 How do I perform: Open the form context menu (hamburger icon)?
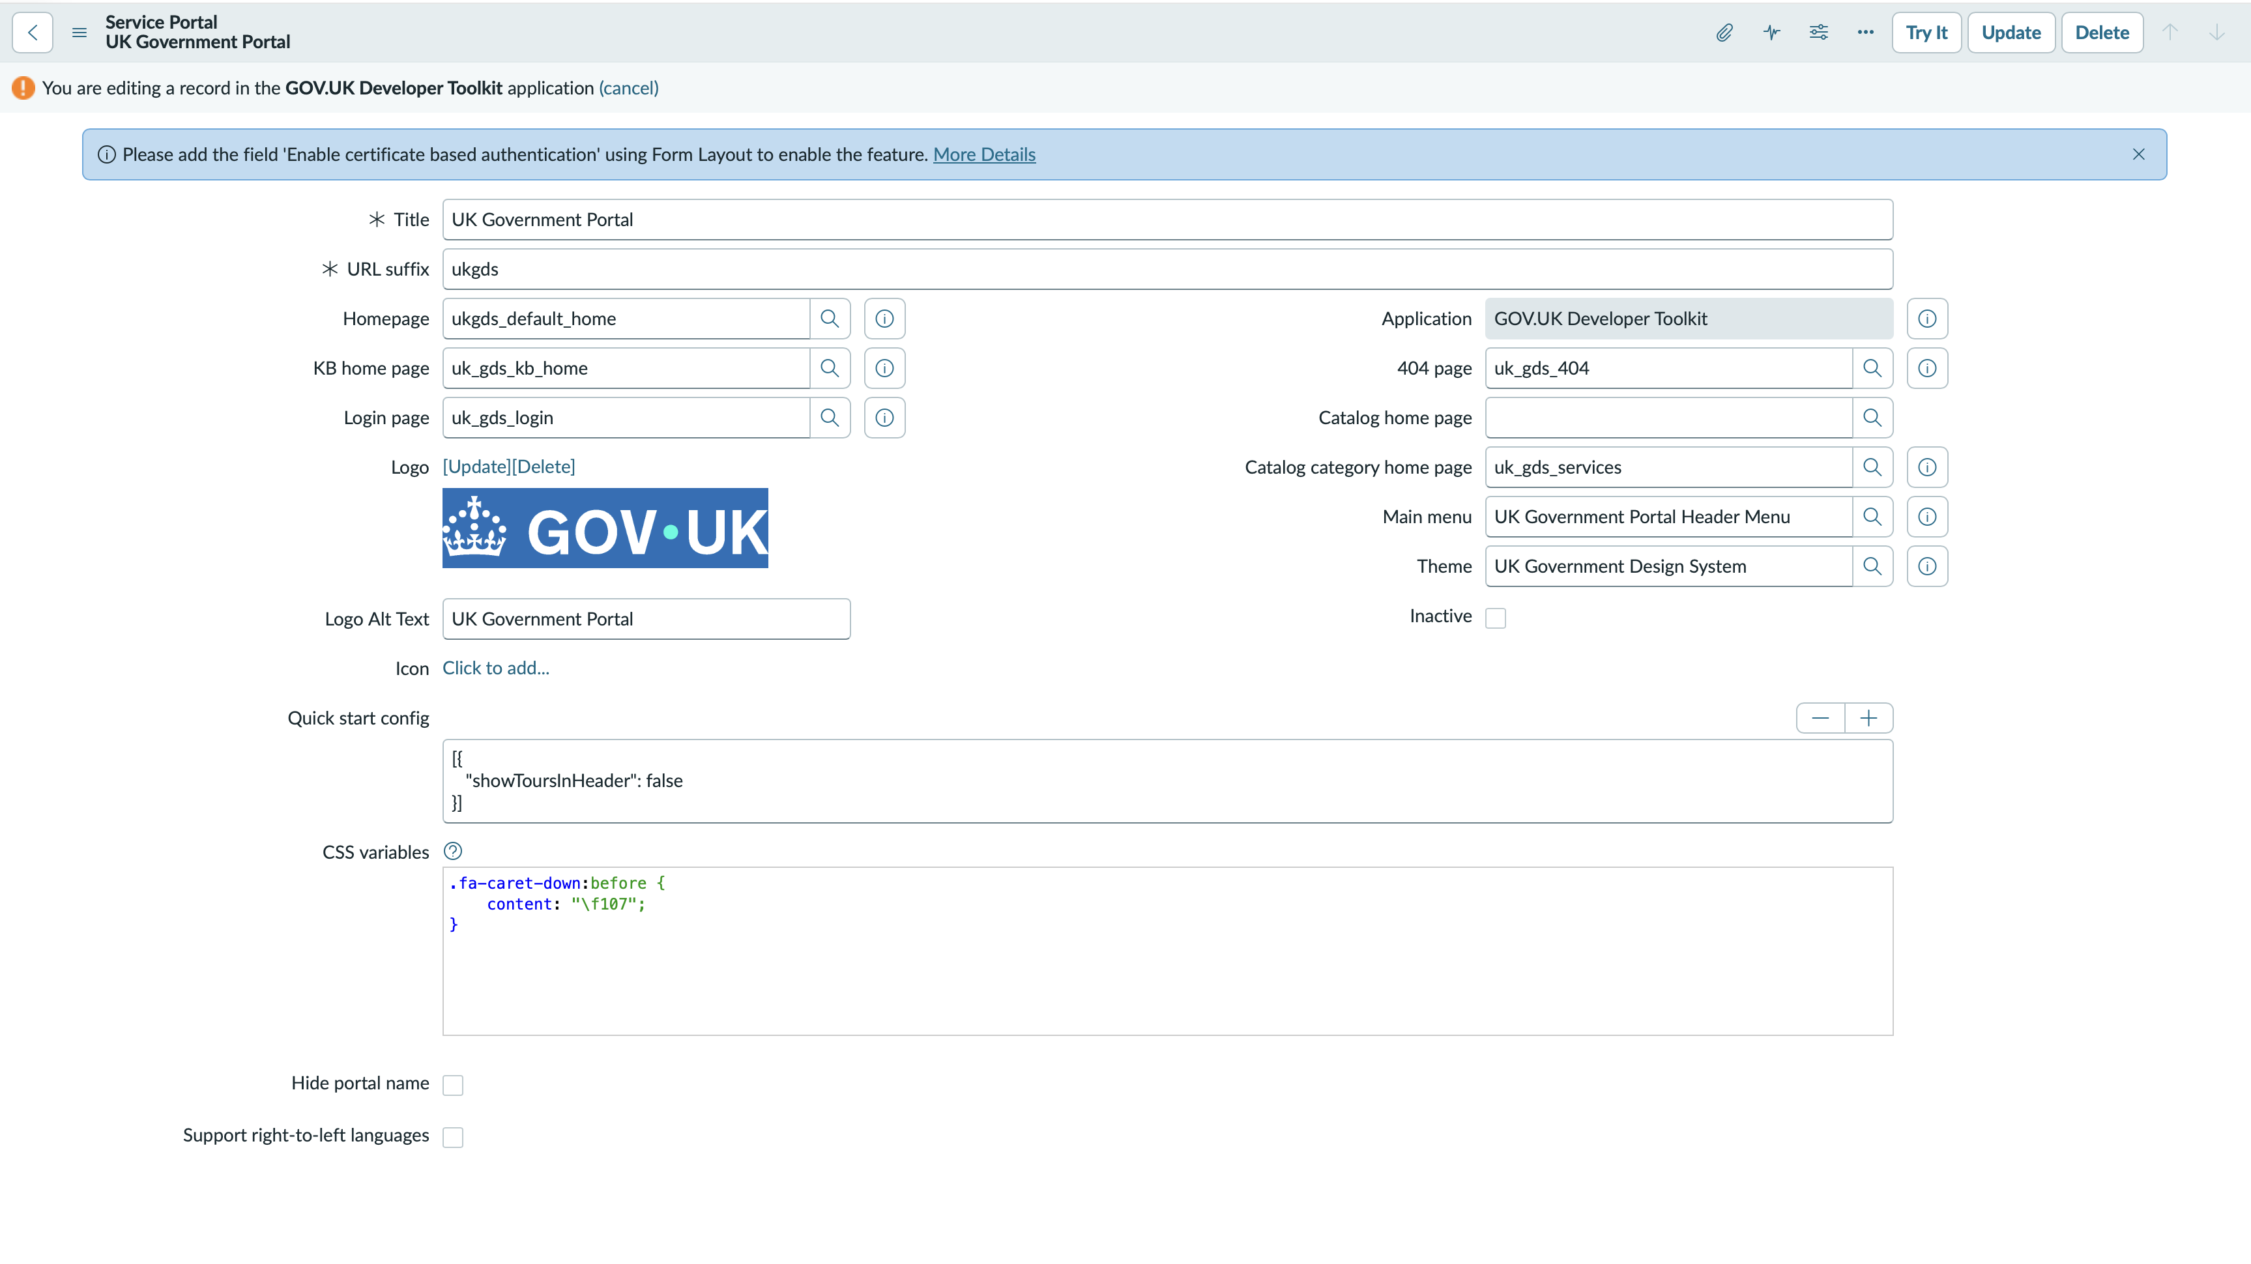[80, 33]
